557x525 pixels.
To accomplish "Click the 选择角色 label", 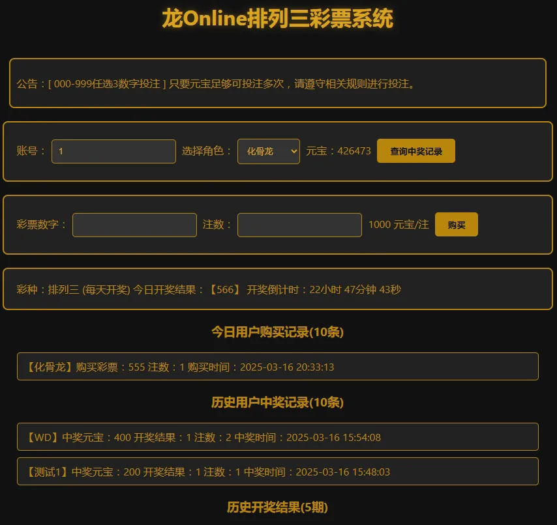I will [x=207, y=151].
